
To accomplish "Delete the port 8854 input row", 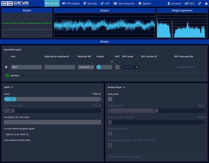I will (x=6, y=67).
